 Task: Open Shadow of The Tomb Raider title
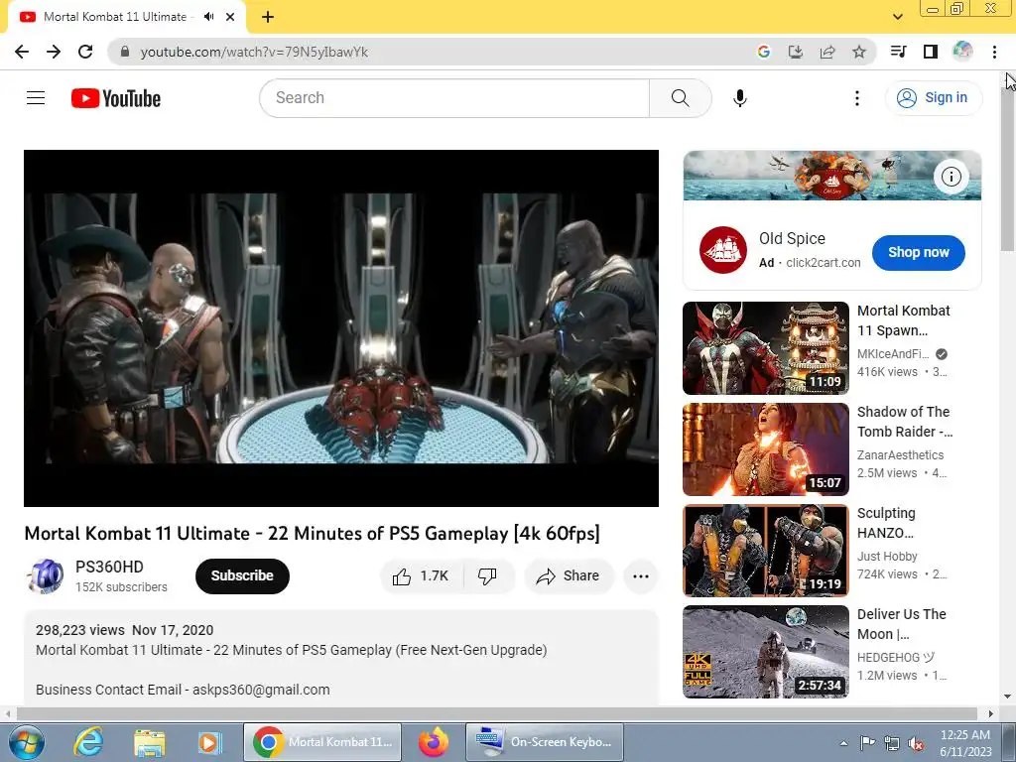pos(905,422)
